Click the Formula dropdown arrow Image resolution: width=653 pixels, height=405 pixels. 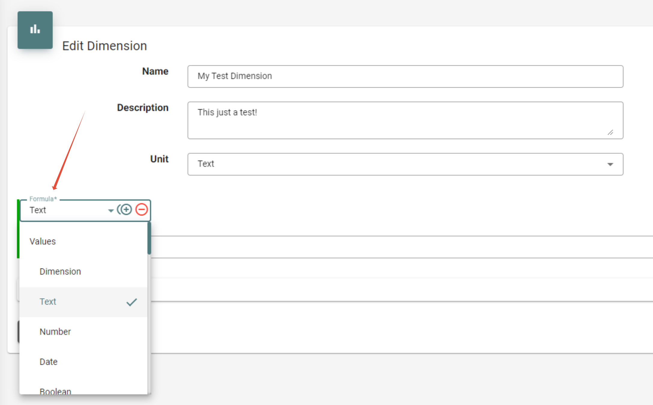(111, 211)
